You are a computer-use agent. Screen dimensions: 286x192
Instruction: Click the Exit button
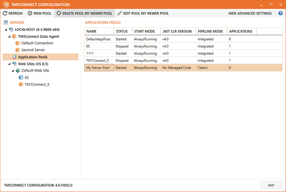(x=271, y=185)
